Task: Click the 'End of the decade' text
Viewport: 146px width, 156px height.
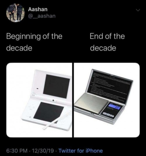Action: click(x=107, y=42)
